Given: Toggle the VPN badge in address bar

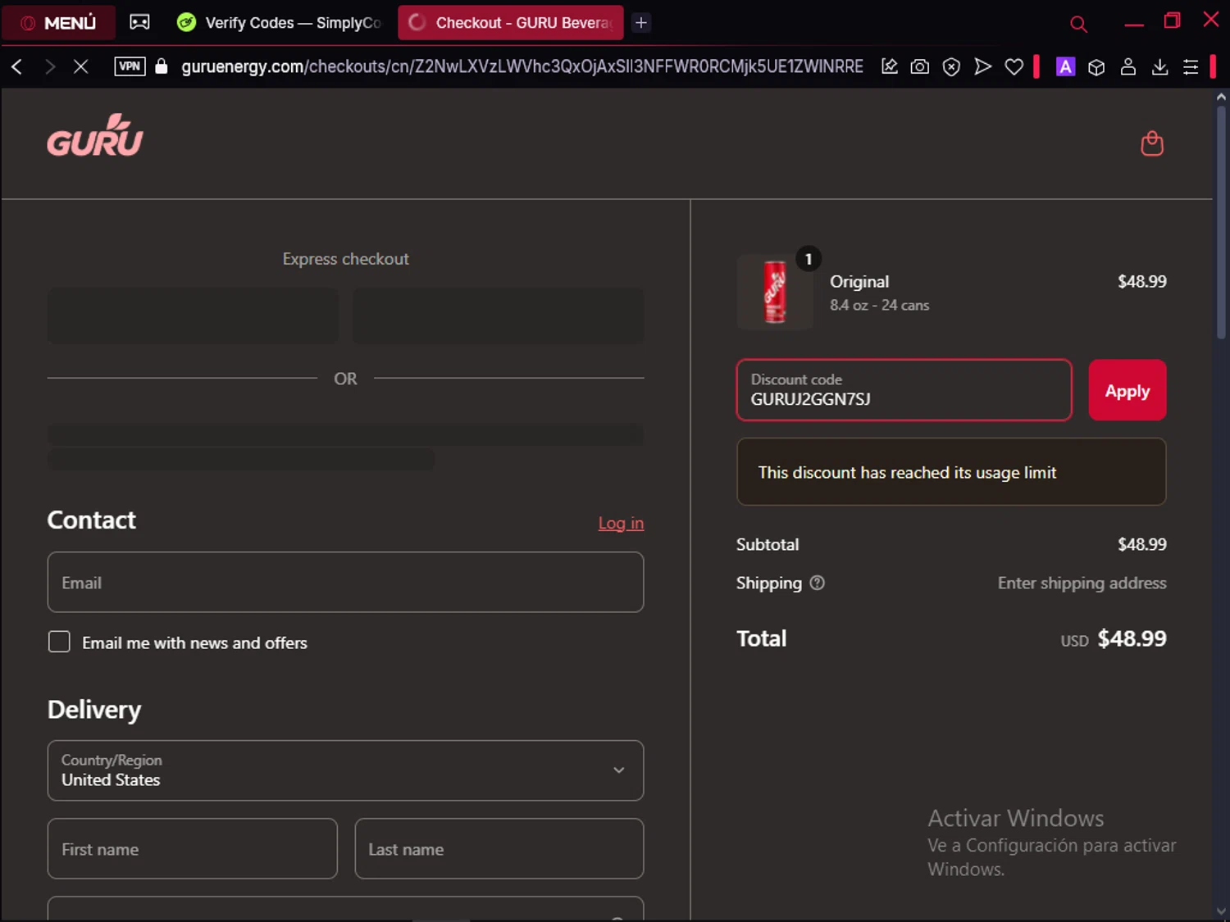Looking at the screenshot, I should point(130,66).
